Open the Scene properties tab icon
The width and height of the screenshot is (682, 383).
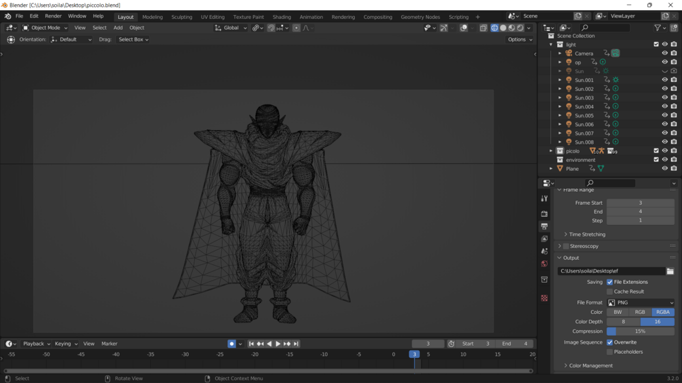point(544,251)
